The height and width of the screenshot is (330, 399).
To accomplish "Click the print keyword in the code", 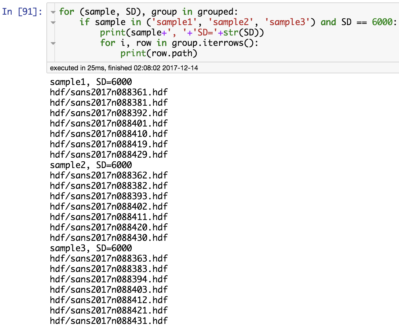I will click(x=112, y=32).
